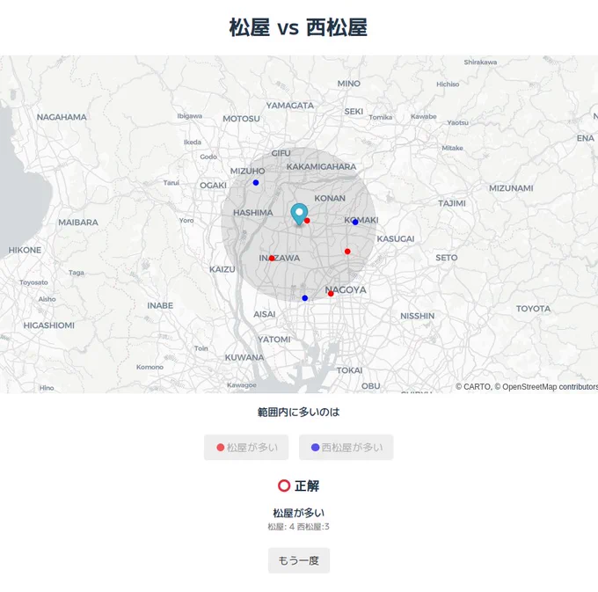598x592 pixels.
Task: Click the Shirakawa map label
Action: click(x=480, y=62)
